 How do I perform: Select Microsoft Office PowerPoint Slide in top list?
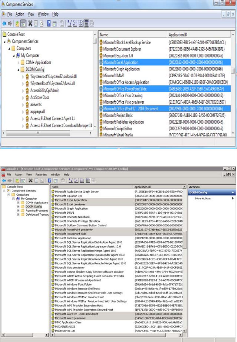click(165, 89)
